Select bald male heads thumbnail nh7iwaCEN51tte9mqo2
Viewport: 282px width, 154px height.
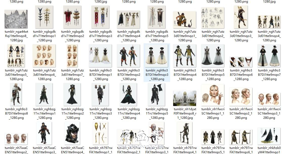pos(16,139)
